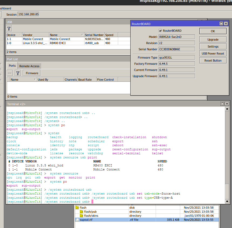232x228 pixels.
Task: Click the scroll-up arrow of the Terminal window
Action: (x=227, y=109)
